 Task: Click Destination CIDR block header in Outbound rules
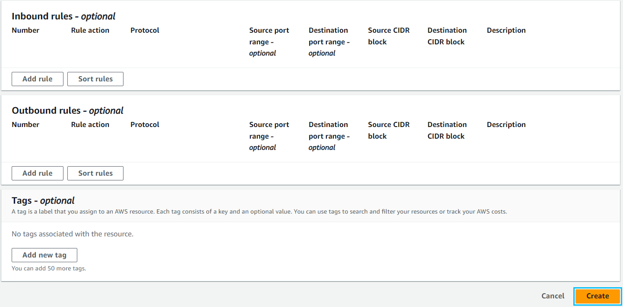pyautogui.click(x=447, y=130)
